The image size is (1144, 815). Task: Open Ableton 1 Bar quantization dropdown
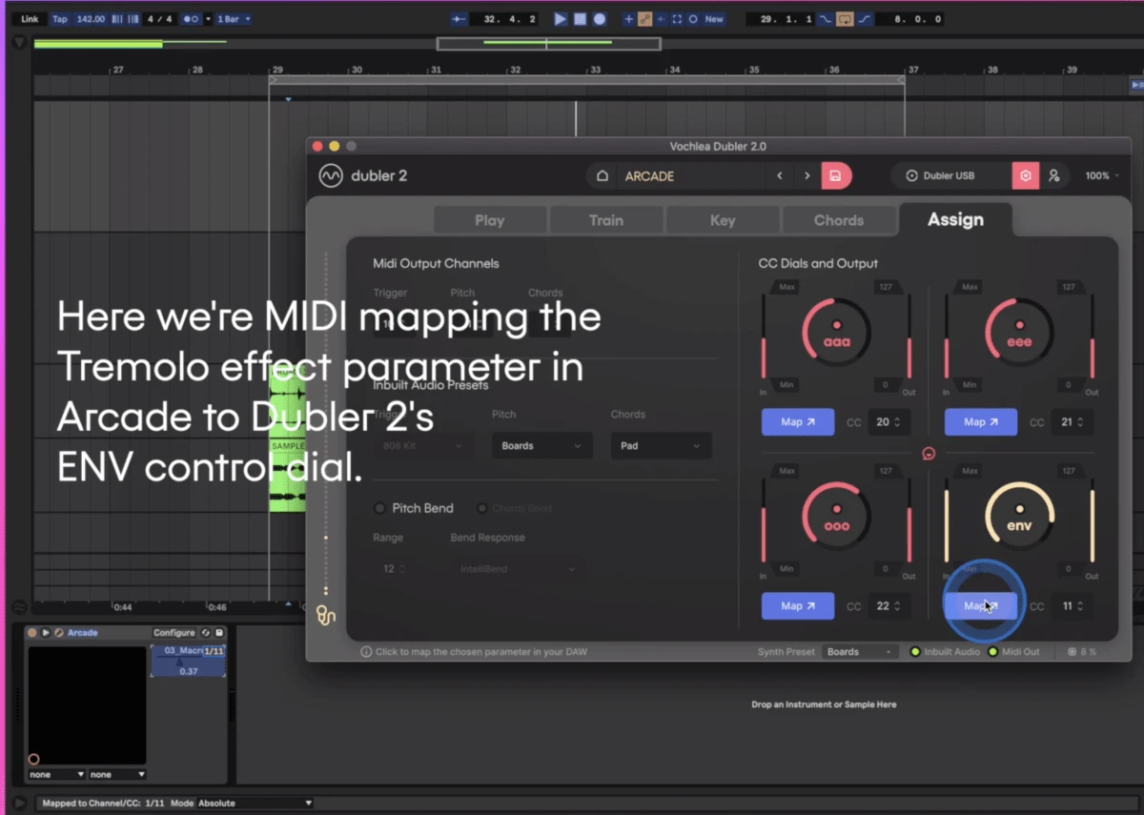(x=234, y=19)
